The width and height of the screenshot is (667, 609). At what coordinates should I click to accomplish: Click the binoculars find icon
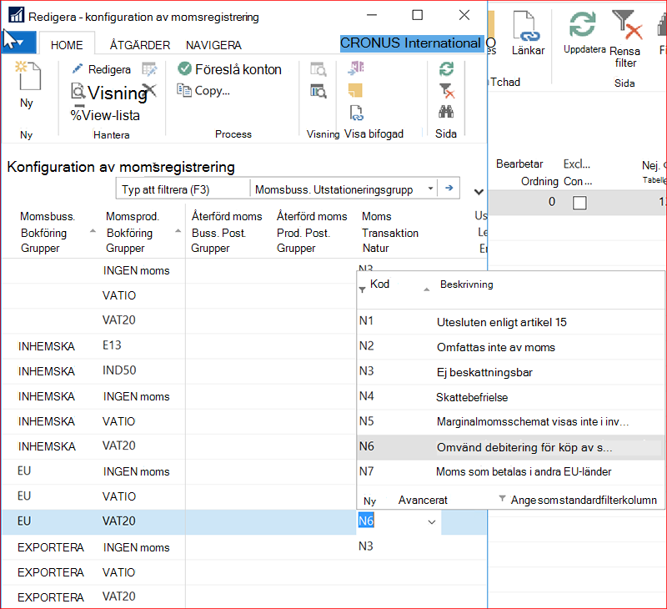(x=446, y=112)
